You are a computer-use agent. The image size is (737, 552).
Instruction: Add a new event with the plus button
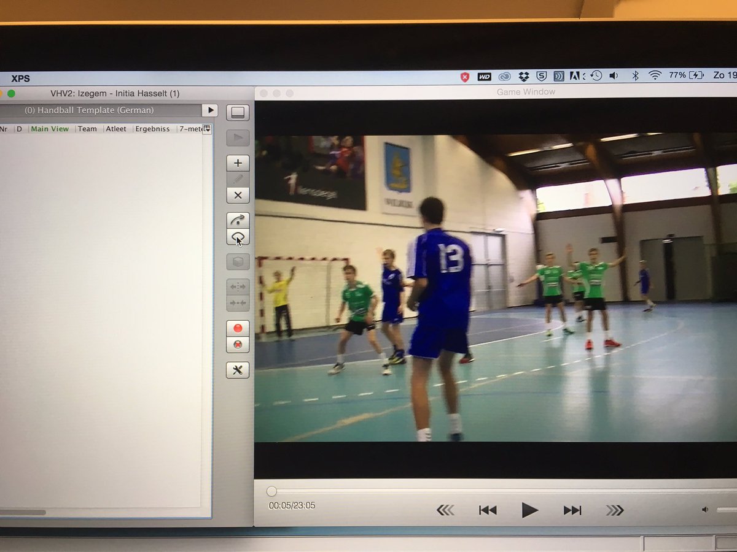238,163
